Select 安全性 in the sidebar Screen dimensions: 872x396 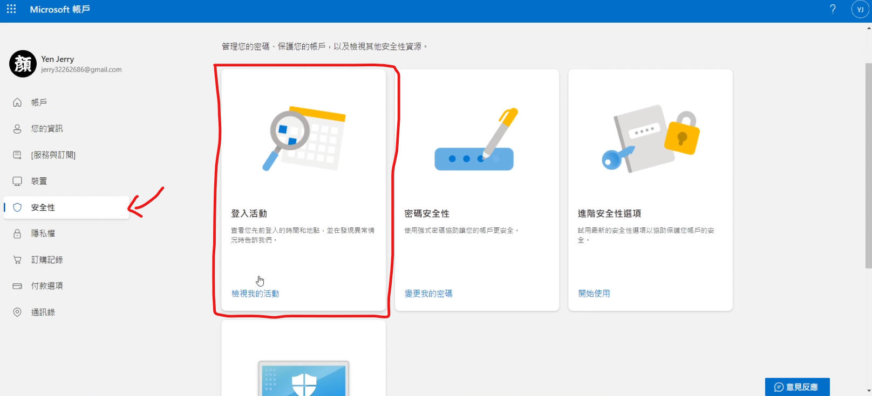point(66,207)
